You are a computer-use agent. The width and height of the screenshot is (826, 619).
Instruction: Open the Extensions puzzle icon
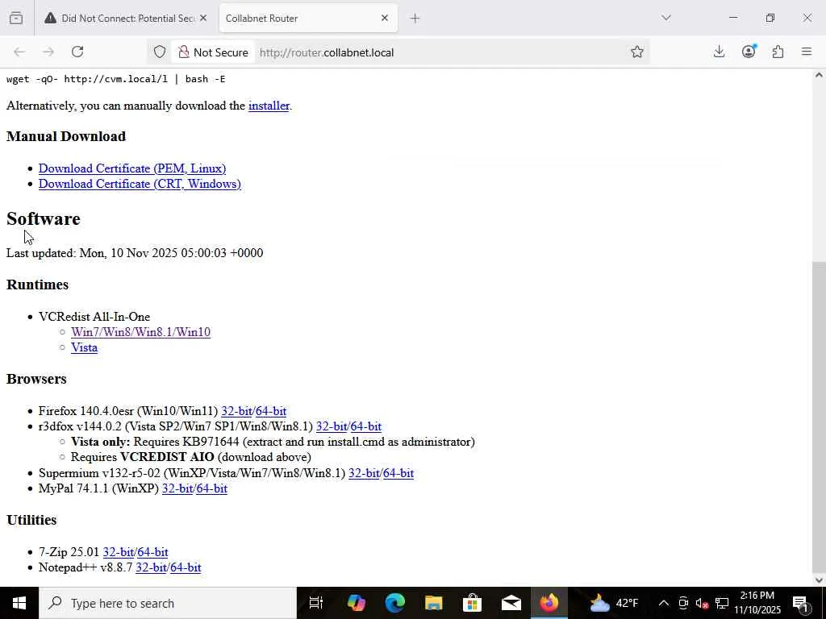778,52
